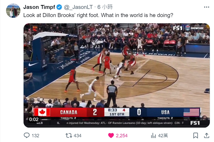Open the Jason Timpf display name link

39,7
